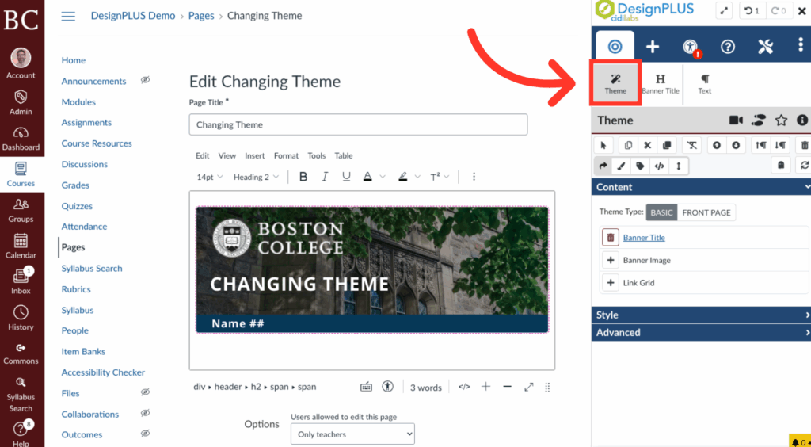The image size is (811, 447).
Task: Open the vertical spacing arrows tool
Action: click(679, 166)
